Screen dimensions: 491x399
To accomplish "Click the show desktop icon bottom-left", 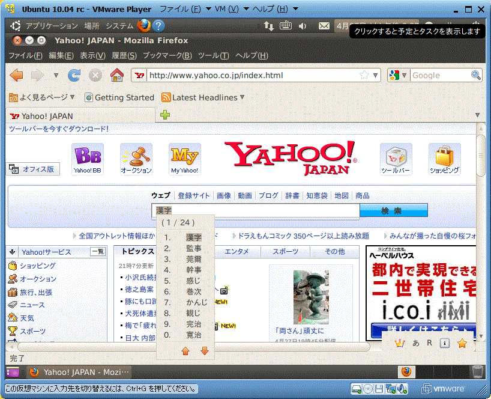I will coord(13,372).
